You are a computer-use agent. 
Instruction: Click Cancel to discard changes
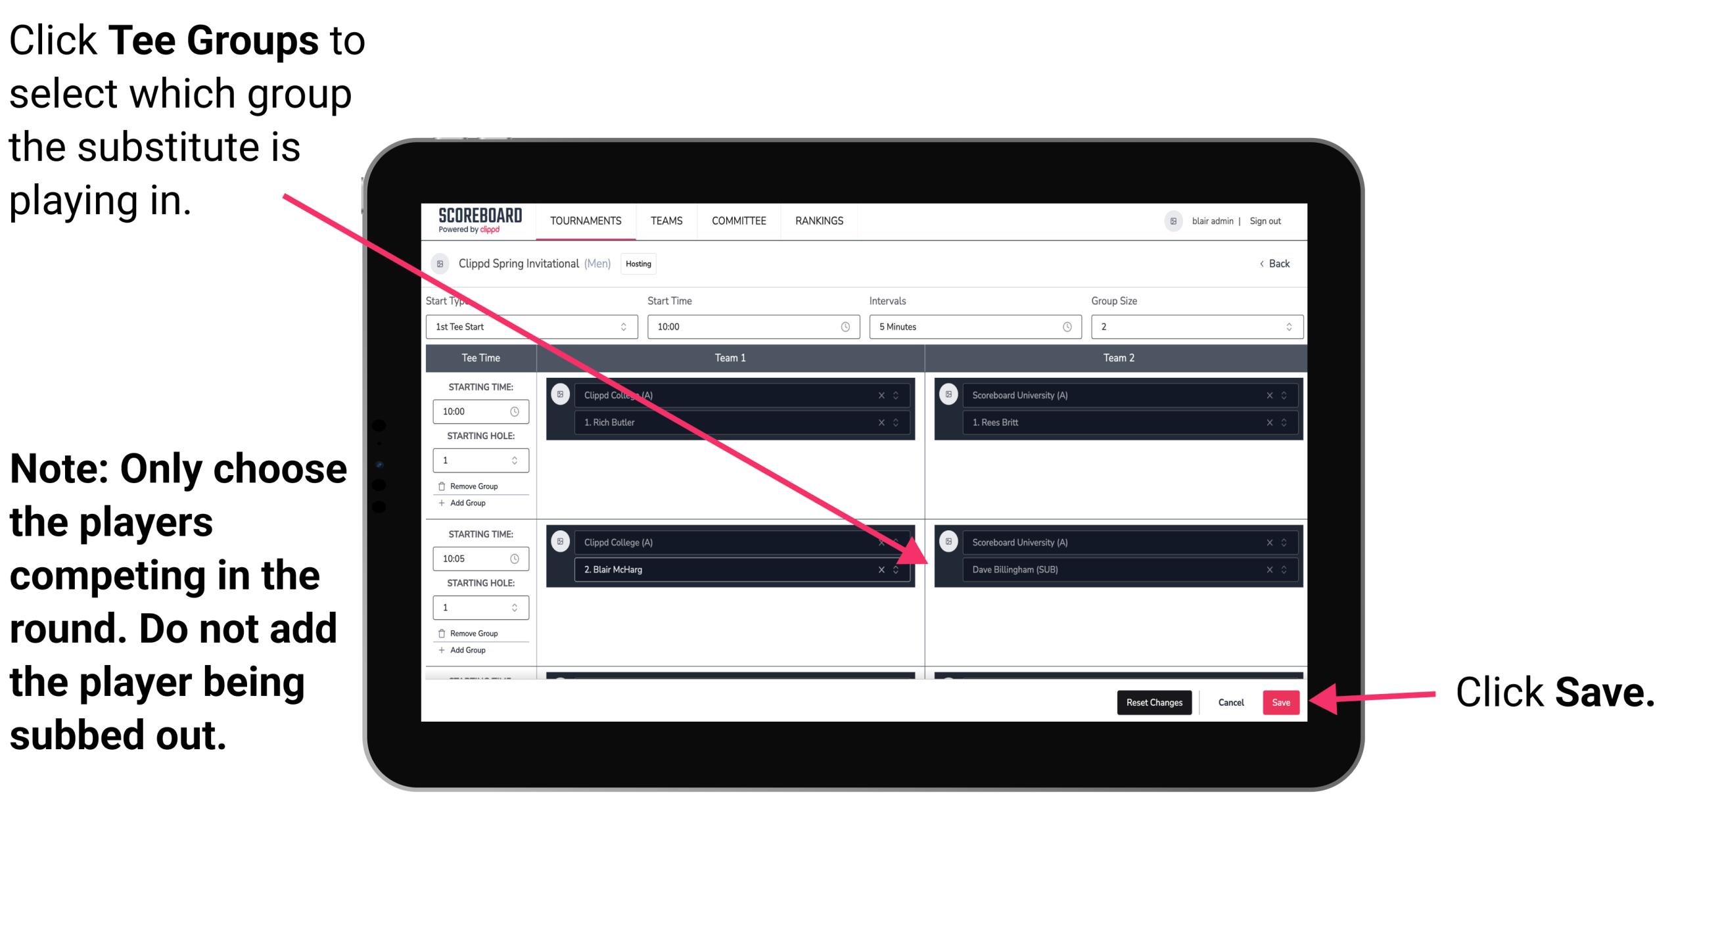1230,701
